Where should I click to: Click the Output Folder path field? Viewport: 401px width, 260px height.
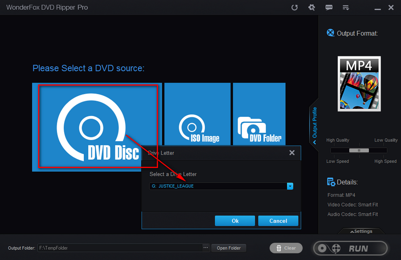click(x=120, y=248)
